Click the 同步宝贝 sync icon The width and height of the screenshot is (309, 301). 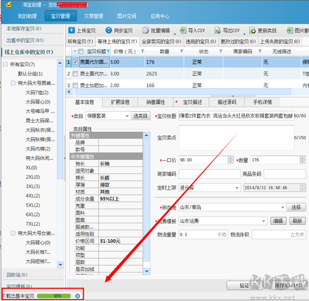[109, 30]
